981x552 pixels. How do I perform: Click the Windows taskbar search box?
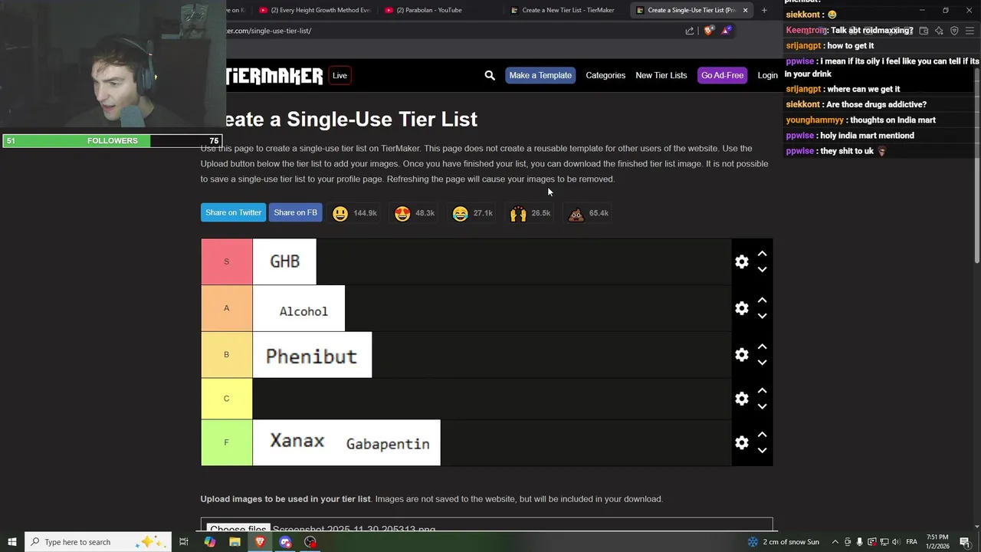click(x=100, y=542)
